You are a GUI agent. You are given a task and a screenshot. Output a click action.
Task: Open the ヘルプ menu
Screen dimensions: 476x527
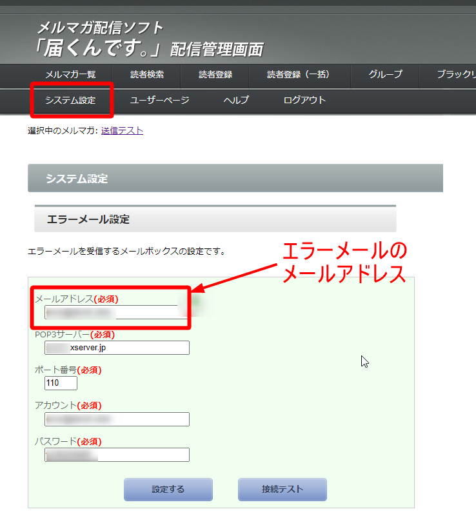[236, 101]
